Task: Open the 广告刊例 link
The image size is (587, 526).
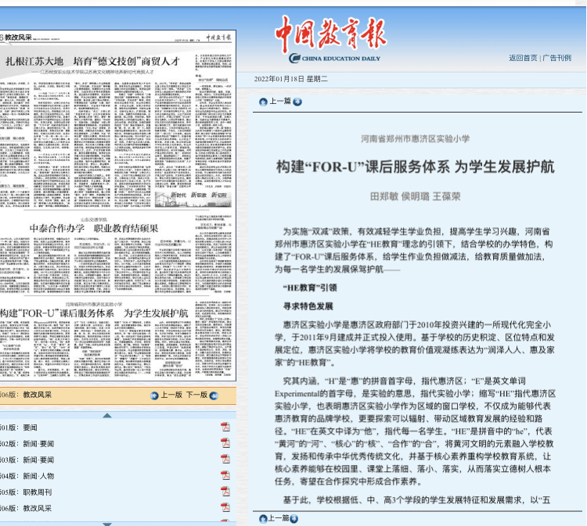Action: point(557,58)
